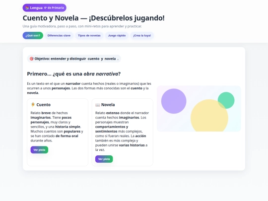Click Ver pista in the Novela card
Image resolution: width=268 pixels, height=201 pixels.
(104, 159)
